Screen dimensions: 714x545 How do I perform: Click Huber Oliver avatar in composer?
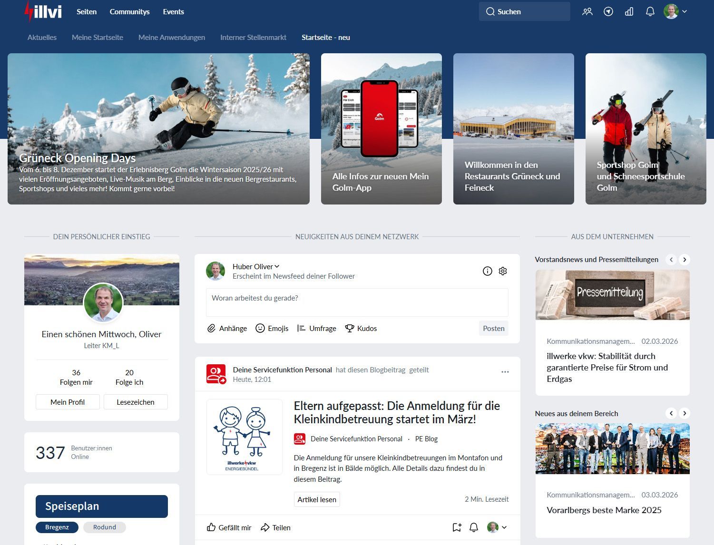tap(215, 271)
